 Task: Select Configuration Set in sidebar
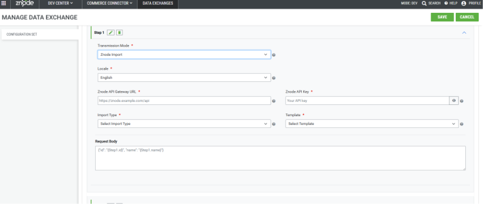(x=40, y=34)
